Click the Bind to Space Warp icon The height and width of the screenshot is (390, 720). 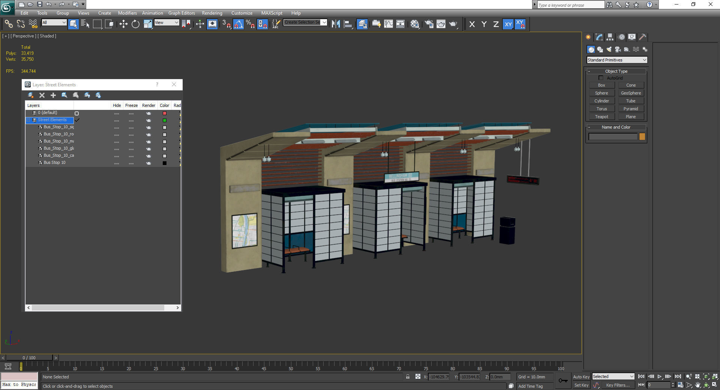pyautogui.click(x=33, y=24)
